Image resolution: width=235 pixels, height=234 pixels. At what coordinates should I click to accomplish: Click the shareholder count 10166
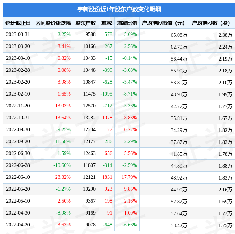89,46
